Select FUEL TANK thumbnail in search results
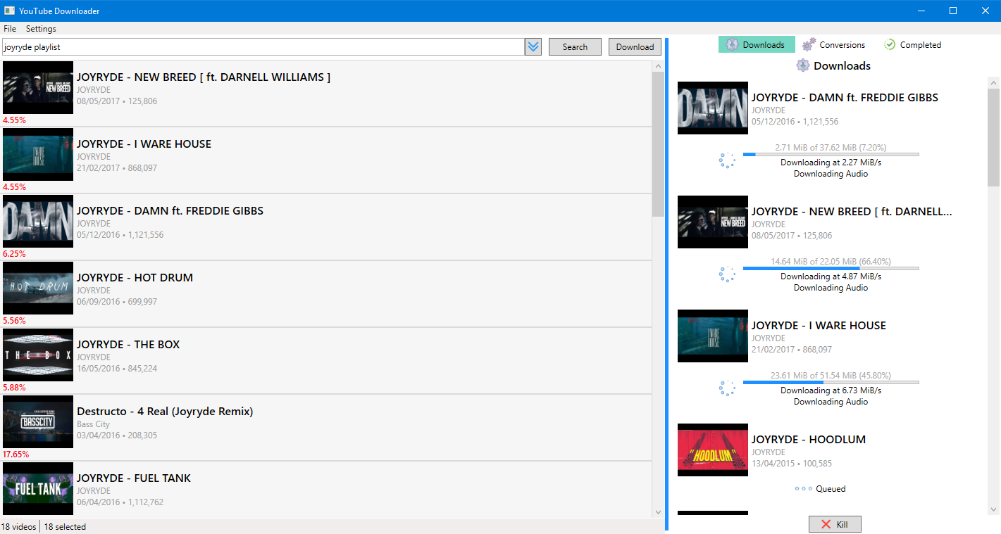This screenshot has height=534, width=1001. coord(38,488)
